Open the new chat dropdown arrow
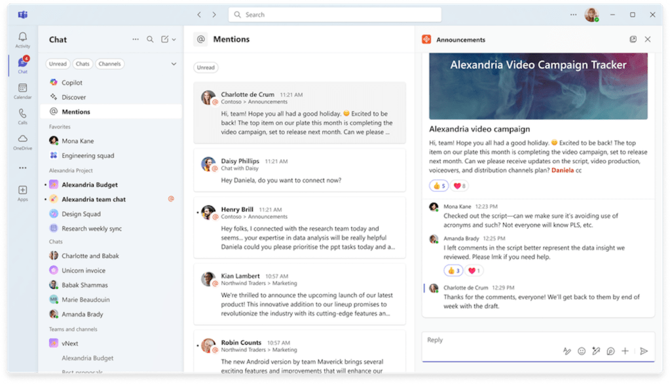The width and height of the screenshot is (670, 384). pyautogui.click(x=174, y=39)
